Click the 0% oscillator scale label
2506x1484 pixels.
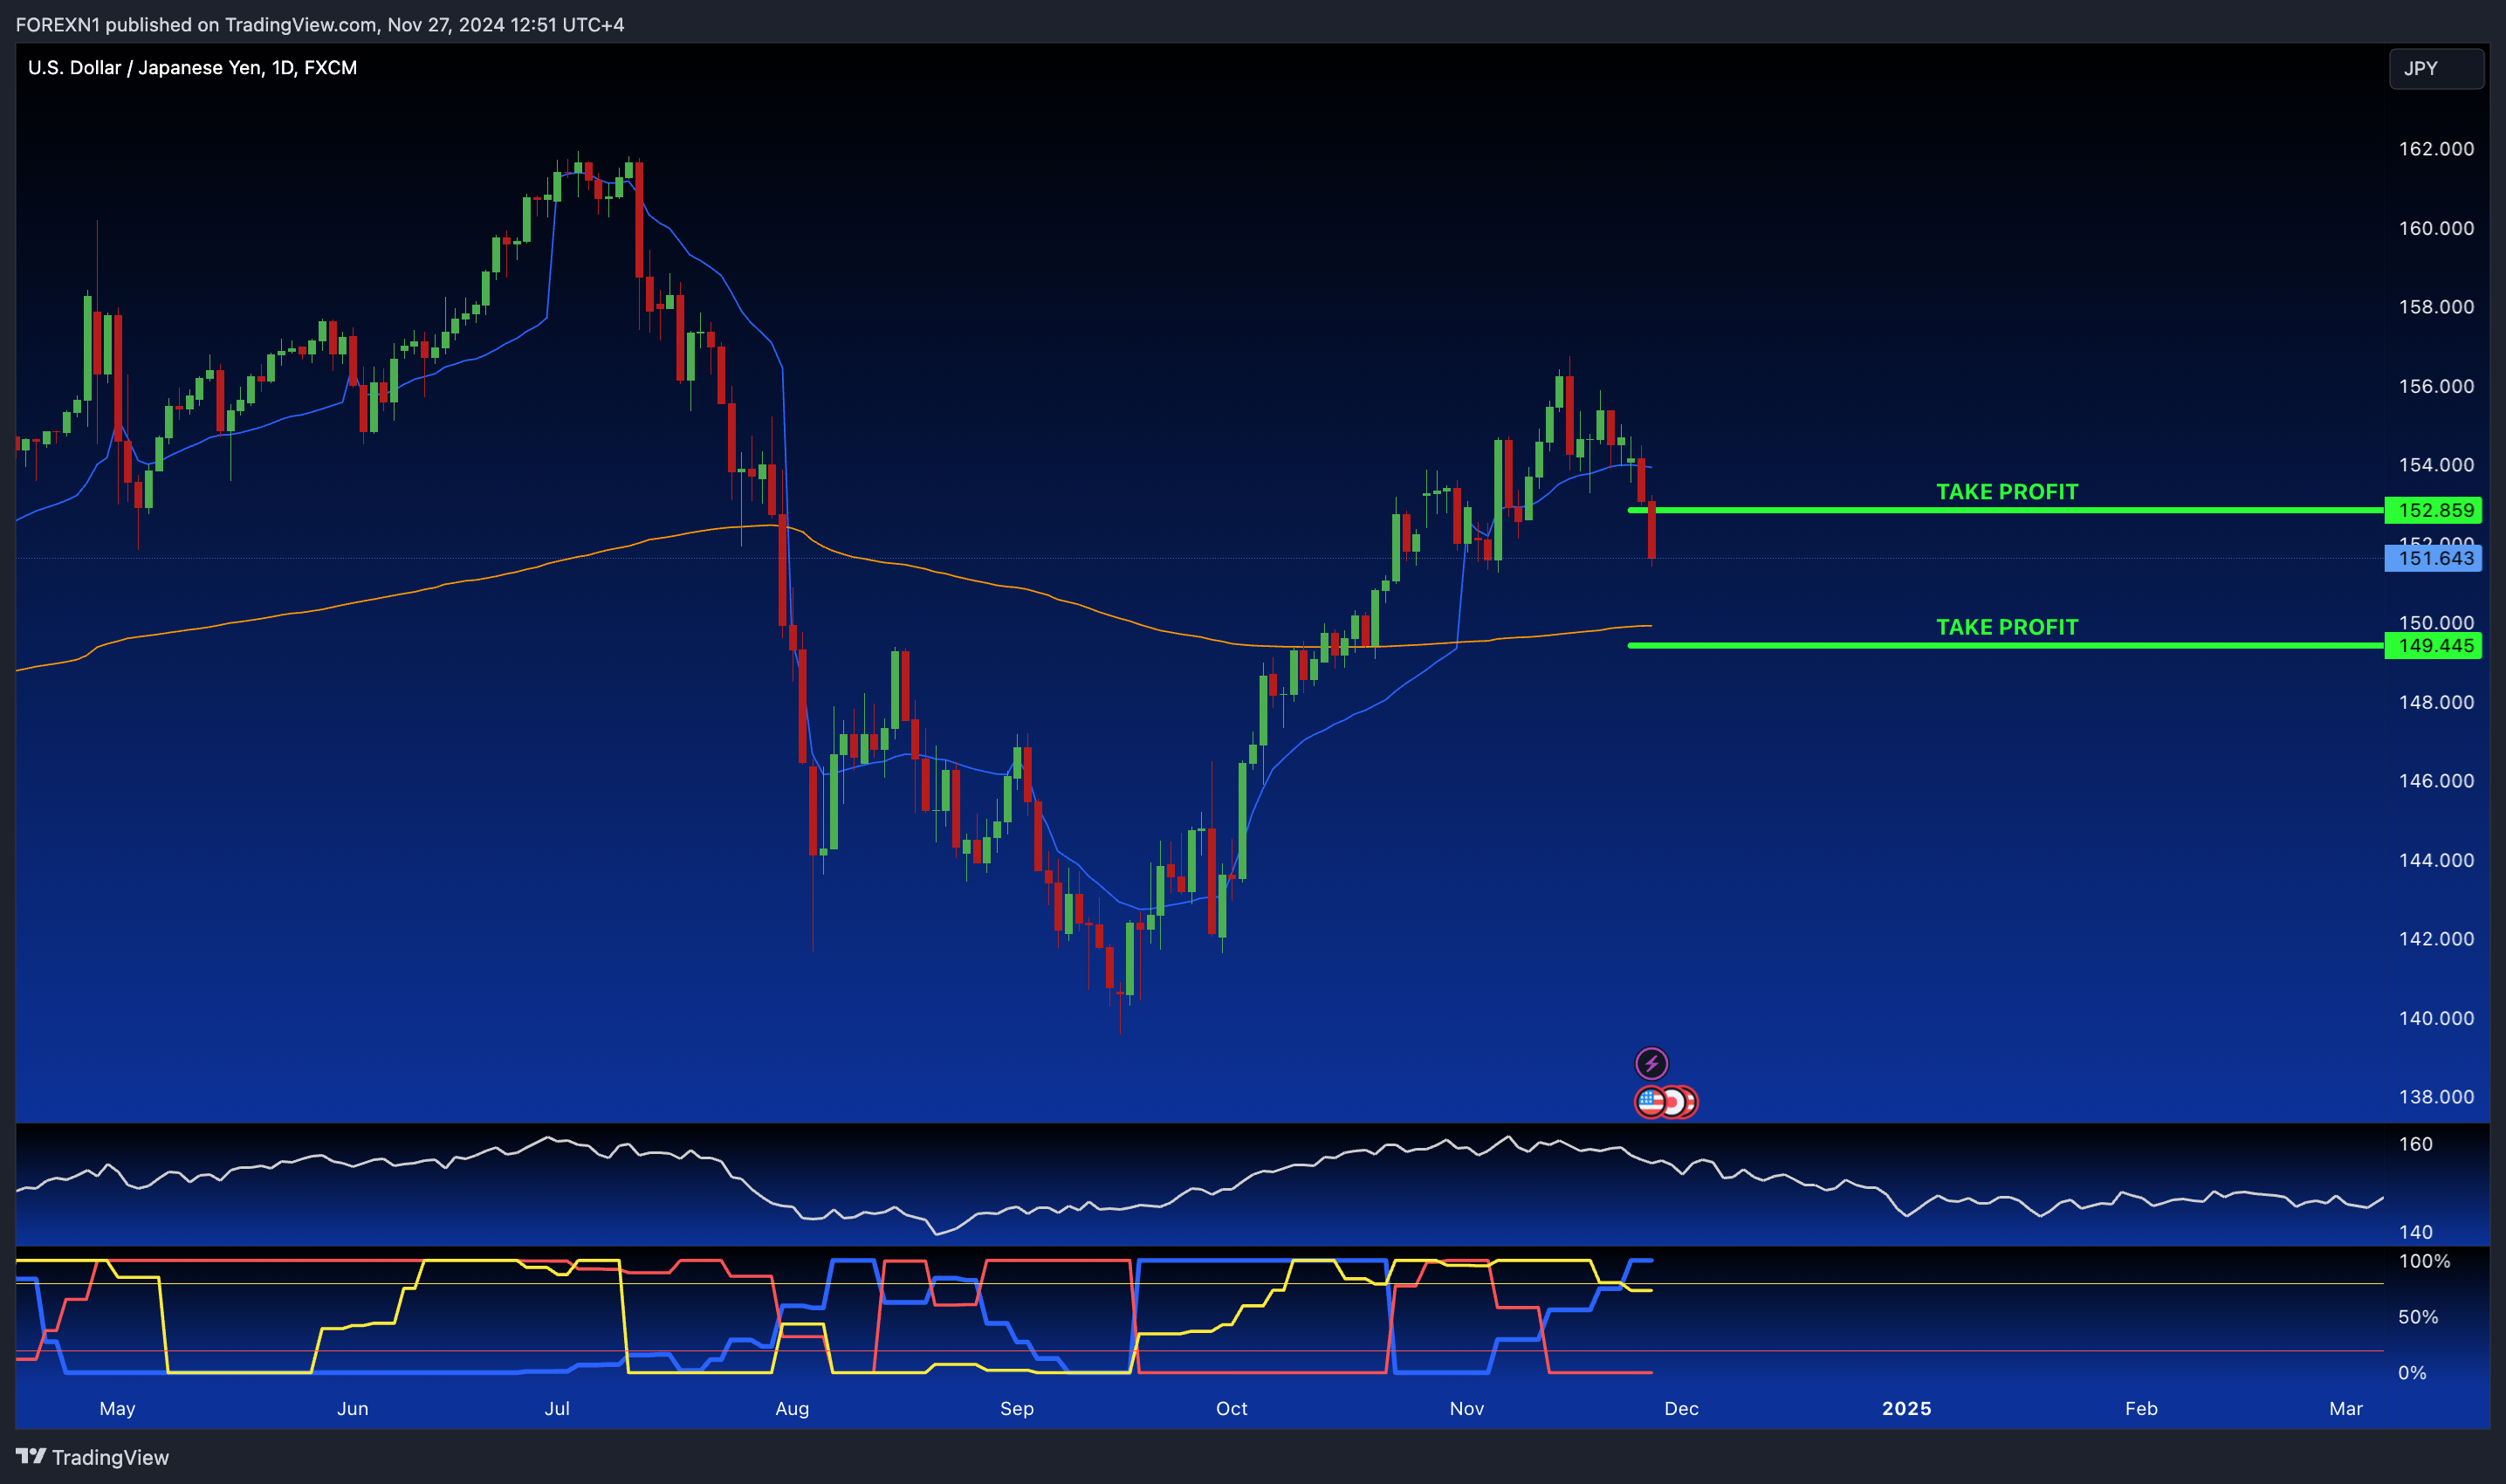tap(2412, 1373)
